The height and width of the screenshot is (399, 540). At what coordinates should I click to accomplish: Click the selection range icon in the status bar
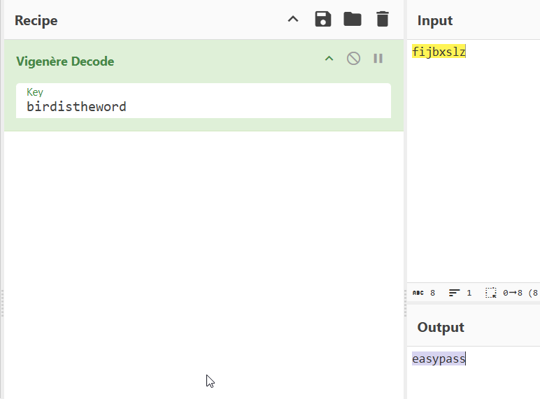click(x=491, y=293)
